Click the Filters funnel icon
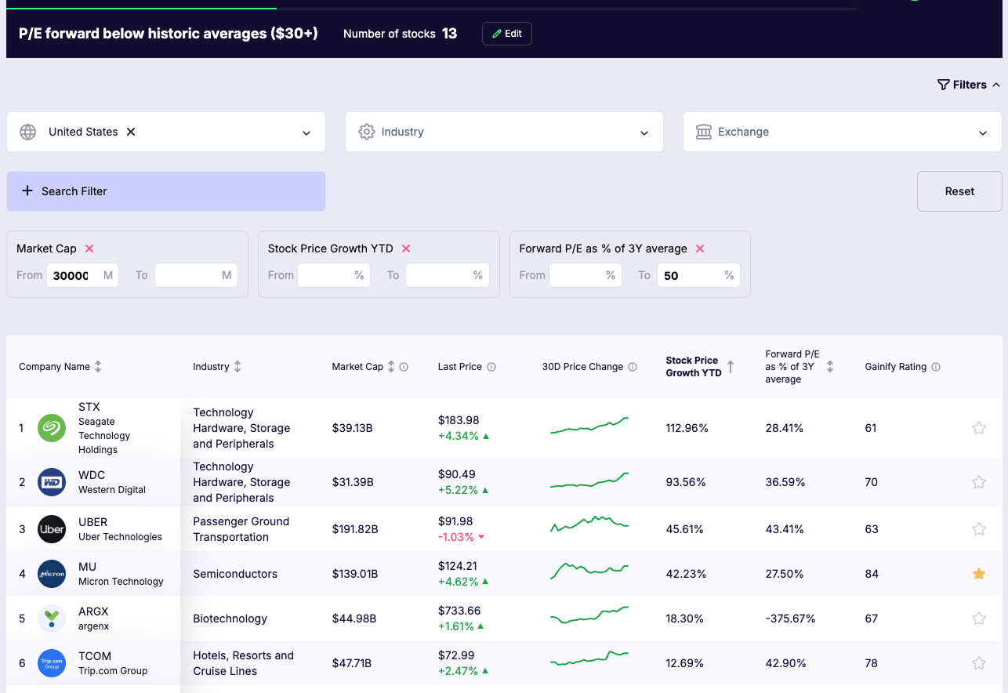This screenshot has height=693, width=1008. pos(944,85)
